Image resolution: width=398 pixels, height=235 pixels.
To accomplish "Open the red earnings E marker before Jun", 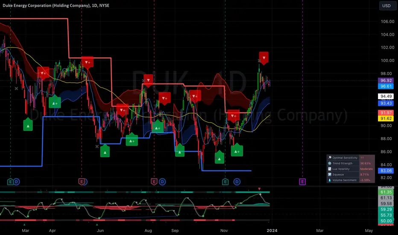I will pos(82,182).
